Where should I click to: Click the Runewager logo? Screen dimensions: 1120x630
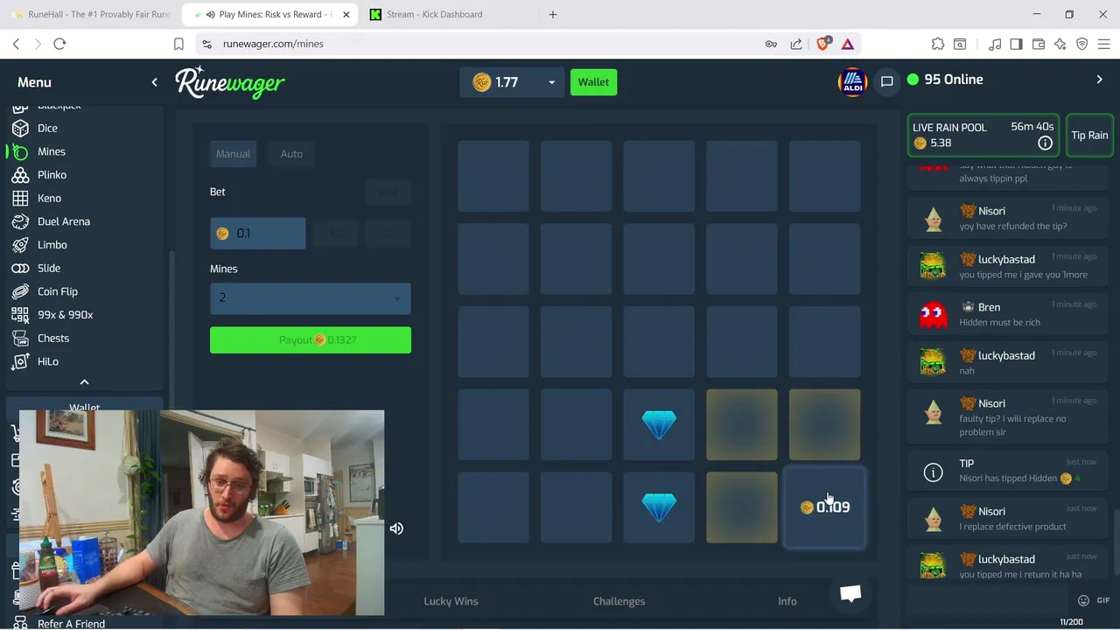(x=230, y=82)
